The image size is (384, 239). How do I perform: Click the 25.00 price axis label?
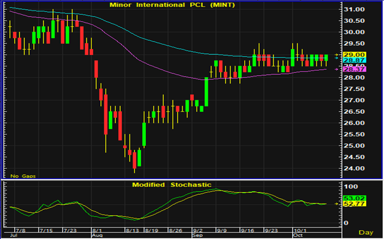point(354,146)
